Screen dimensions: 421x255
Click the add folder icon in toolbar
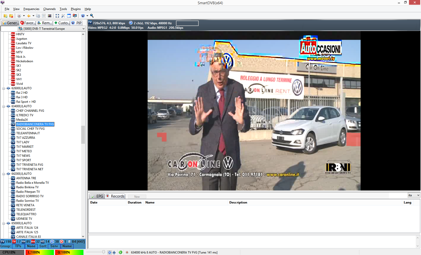click(6, 16)
